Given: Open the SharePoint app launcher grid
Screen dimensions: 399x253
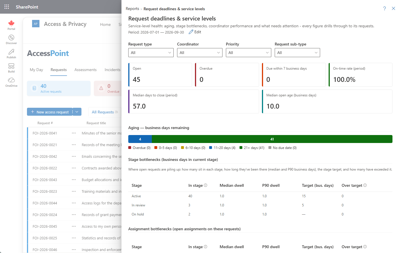Looking at the screenshot, I should (x=7, y=7).
